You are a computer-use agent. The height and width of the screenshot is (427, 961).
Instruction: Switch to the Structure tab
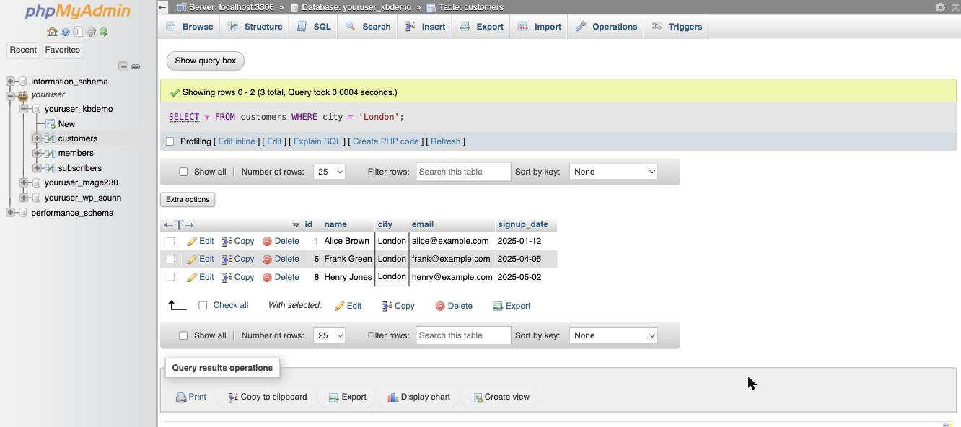(x=255, y=27)
